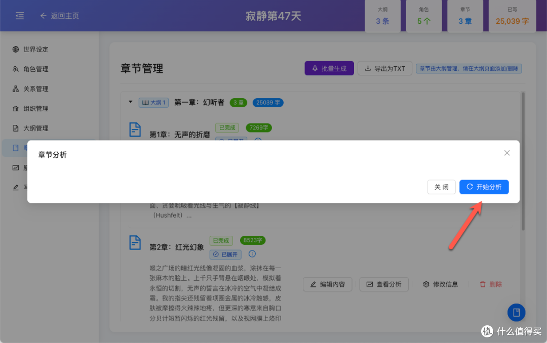Click 导出为TXT to export chapters
The width and height of the screenshot is (547, 343).
coord(385,68)
